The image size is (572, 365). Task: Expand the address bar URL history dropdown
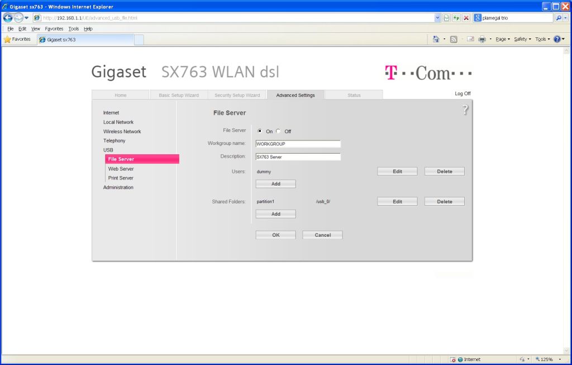point(437,18)
